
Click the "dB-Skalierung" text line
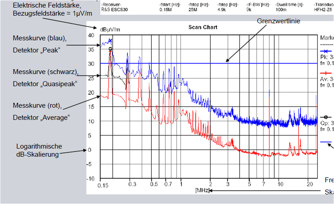pos(37,154)
